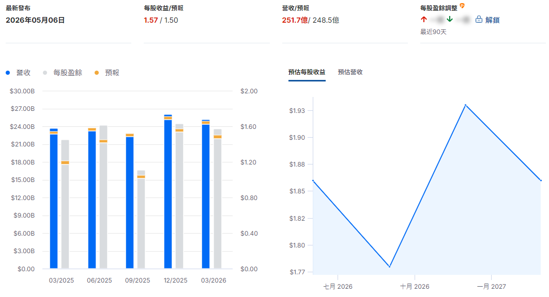Viewport: 549px width, 297px height.
Task: Click the blue revenue bar for 12/2025
Action: [168, 191]
